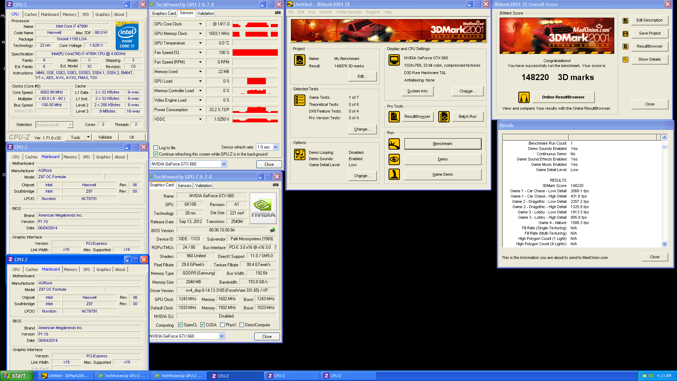
Task: Click the Intel Core i7 logo in CPU-Z
Action: pyautogui.click(x=127, y=36)
